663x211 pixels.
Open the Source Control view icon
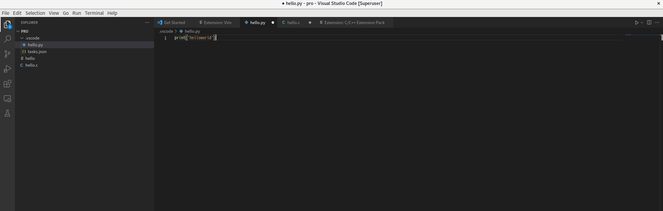pyautogui.click(x=7, y=54)
